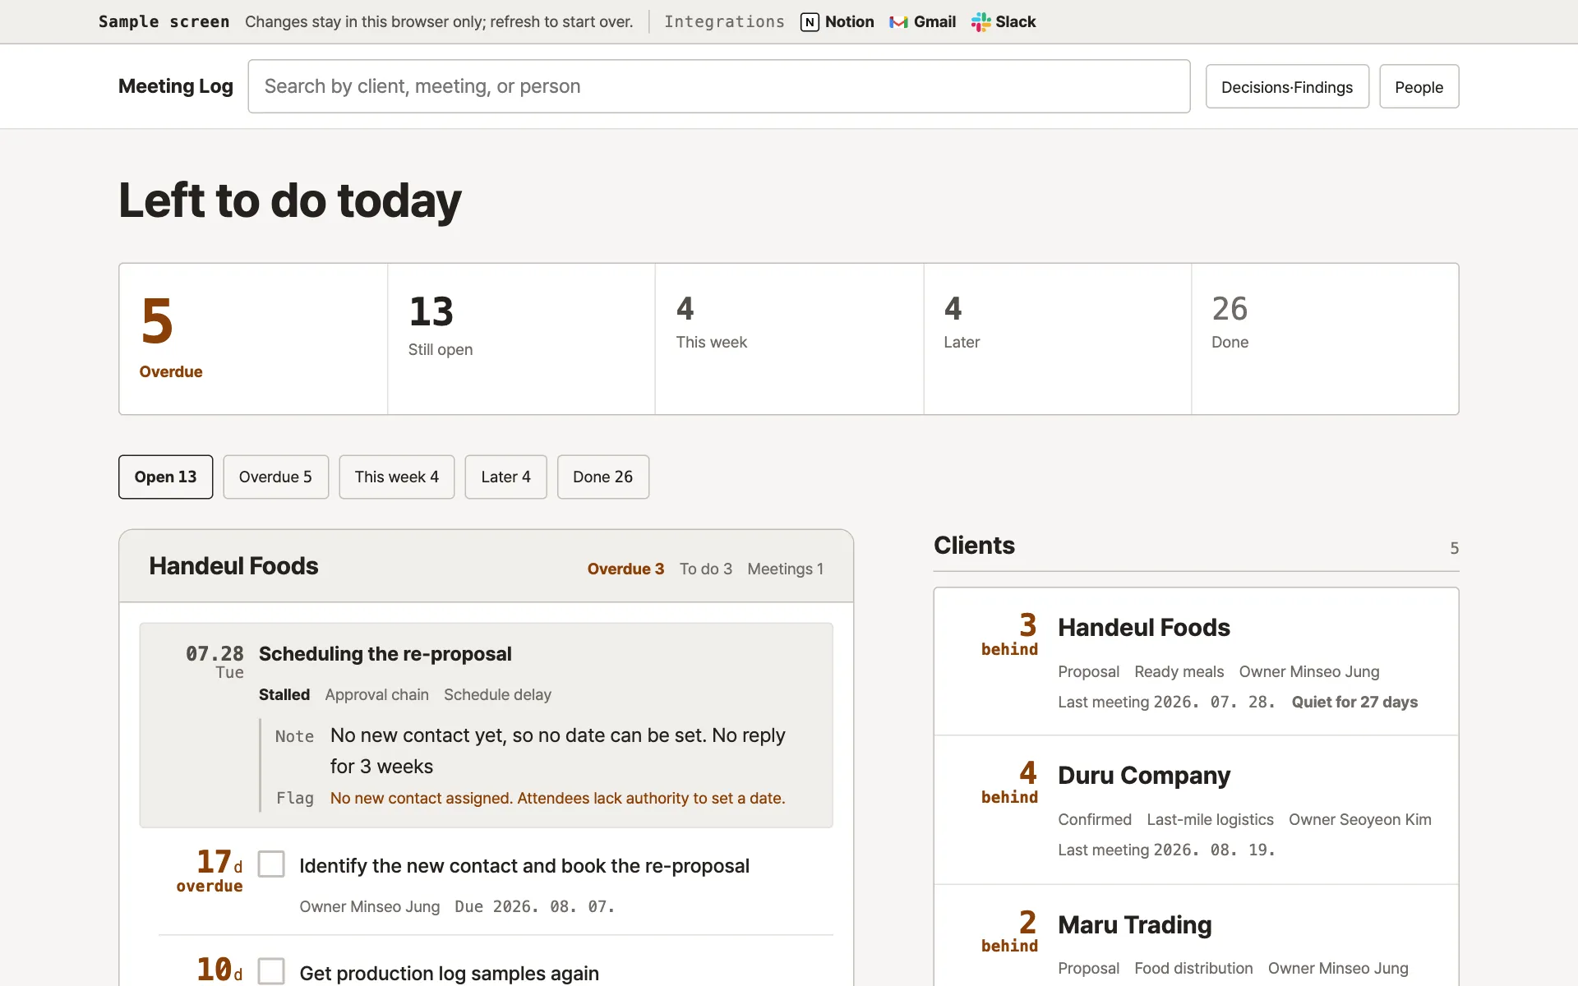Focus the search by client field

(x=719, y=86)
